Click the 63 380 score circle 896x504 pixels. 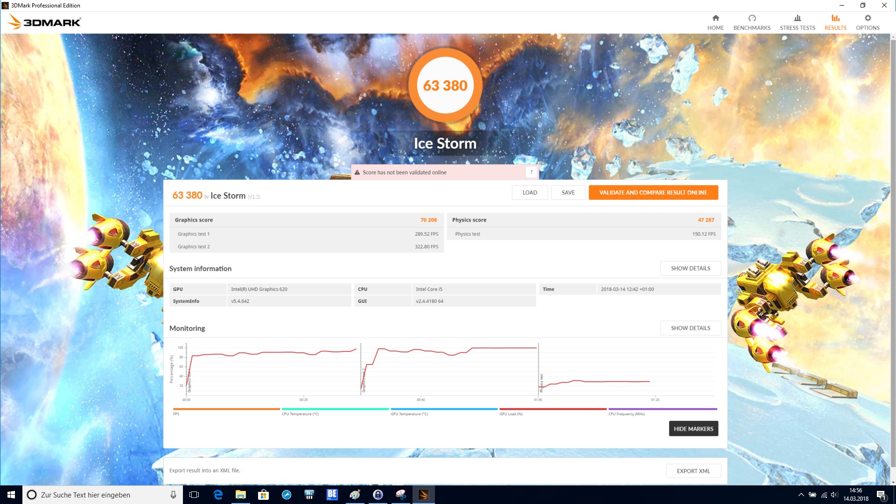point(445,85)
